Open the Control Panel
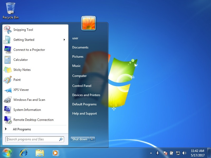Image resolution: width=211 pixels, height=158 pixels. [x=82, y=86]
